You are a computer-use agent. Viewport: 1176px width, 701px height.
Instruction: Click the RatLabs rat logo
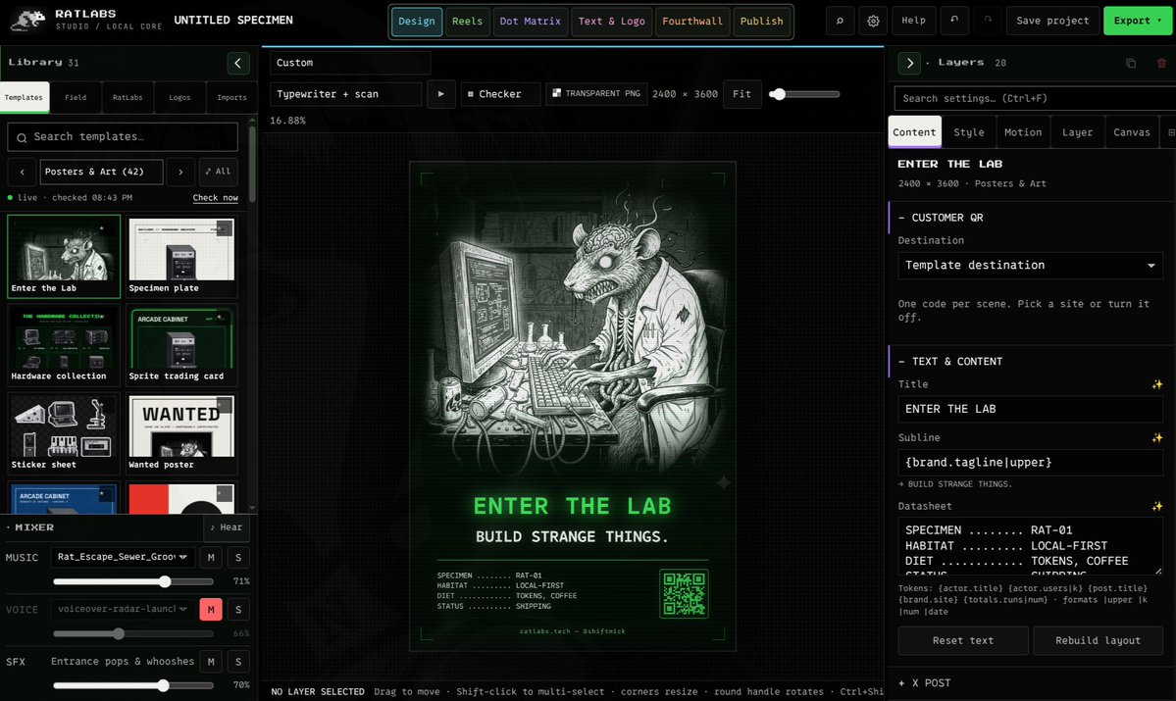tap(27, 21)
